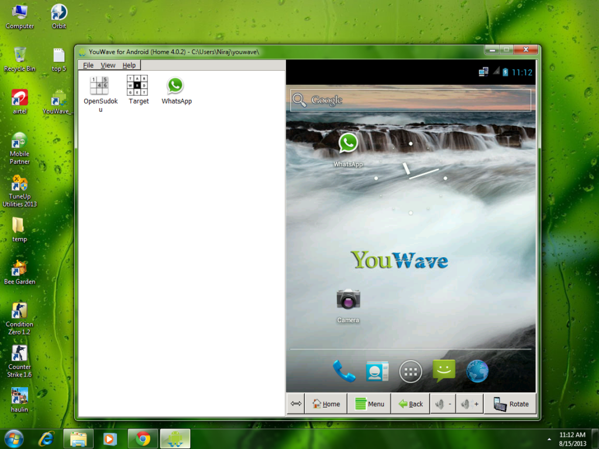Click the Rotate screen button

coord(510,403)
